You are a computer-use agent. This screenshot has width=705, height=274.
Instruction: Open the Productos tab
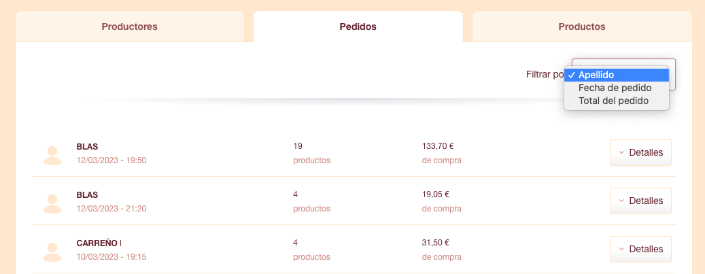click(x=582, y=27)
